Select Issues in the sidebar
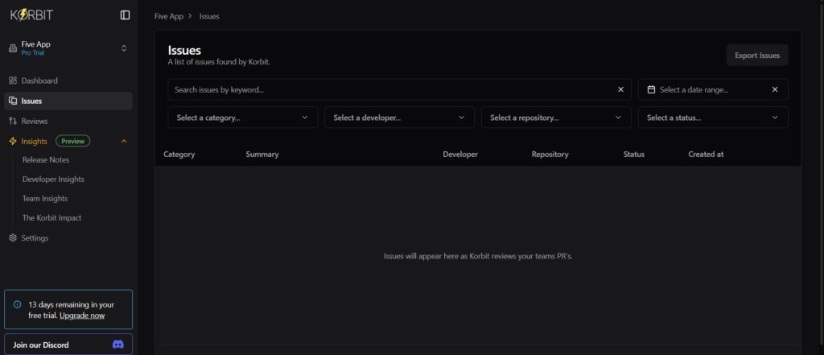Image resolution: width=824 pixels, height=355 pixels. click(x=68, y=101)
